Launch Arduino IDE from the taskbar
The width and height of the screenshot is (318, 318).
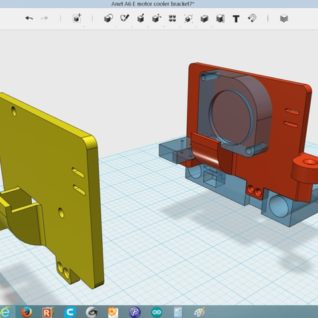[156, 312]
